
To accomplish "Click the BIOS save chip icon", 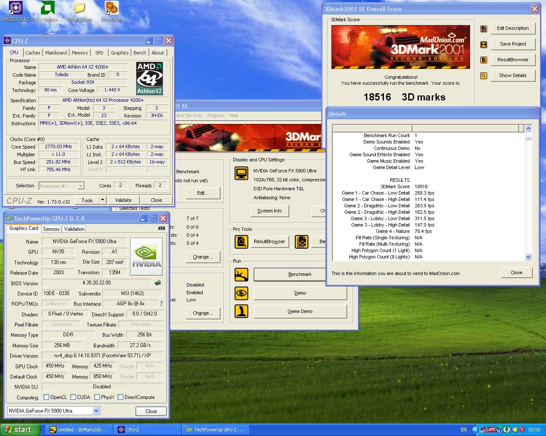I will tap(158, 283).
